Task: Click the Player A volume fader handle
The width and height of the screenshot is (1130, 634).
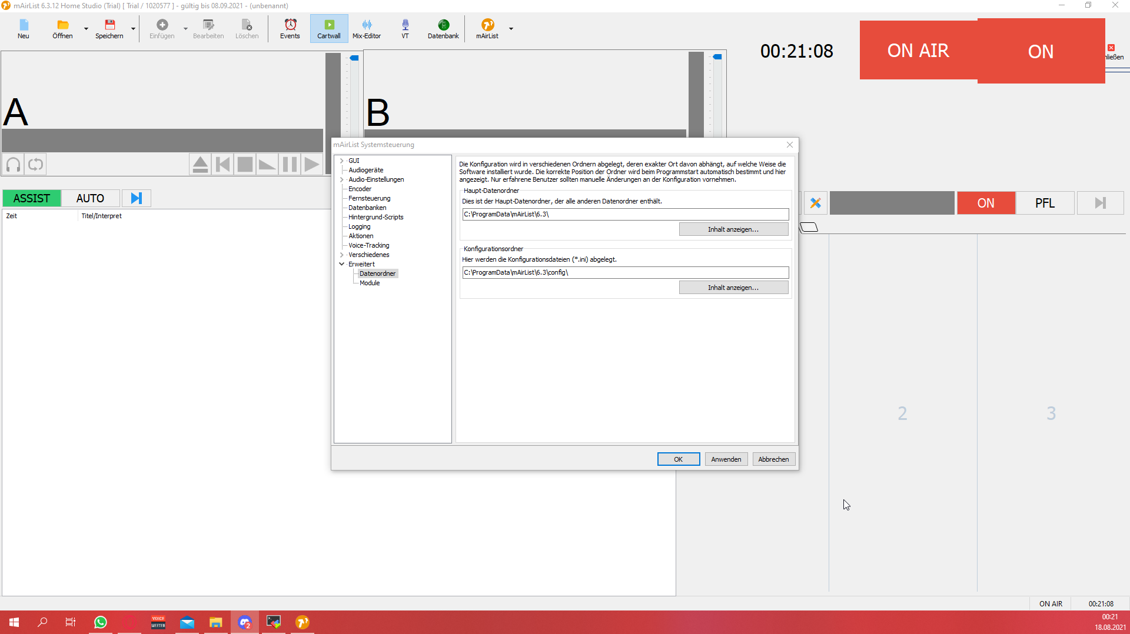Action: click(x=354, y=58)
